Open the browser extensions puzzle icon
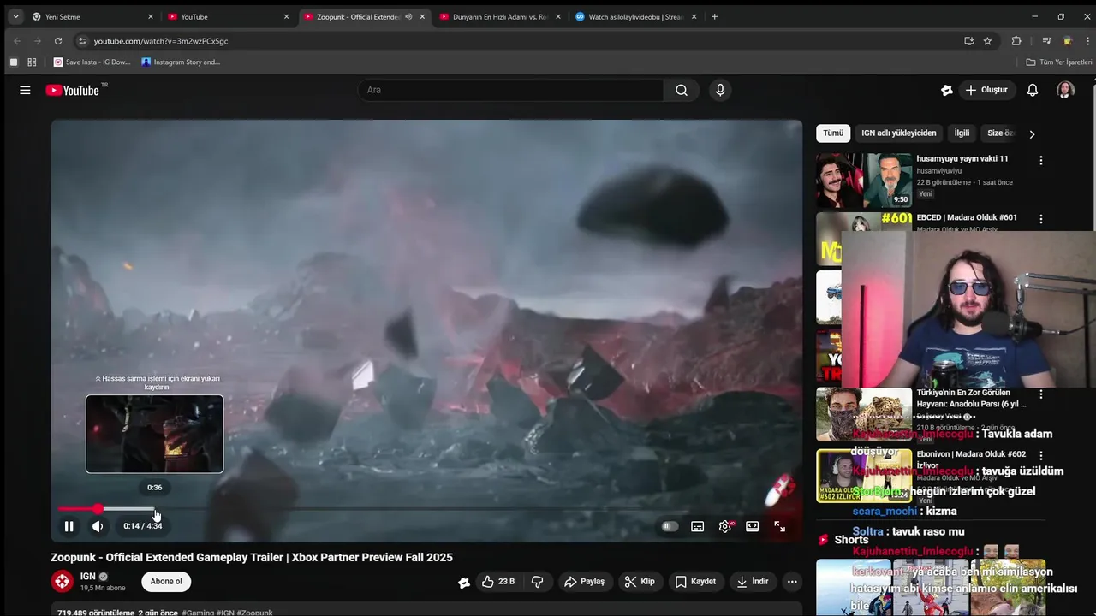Viewport: 1096px width, 616px height. 1016,41
